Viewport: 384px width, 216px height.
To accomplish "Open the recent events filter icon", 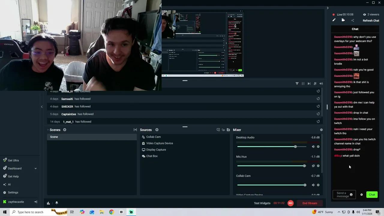I will point(297,84).
